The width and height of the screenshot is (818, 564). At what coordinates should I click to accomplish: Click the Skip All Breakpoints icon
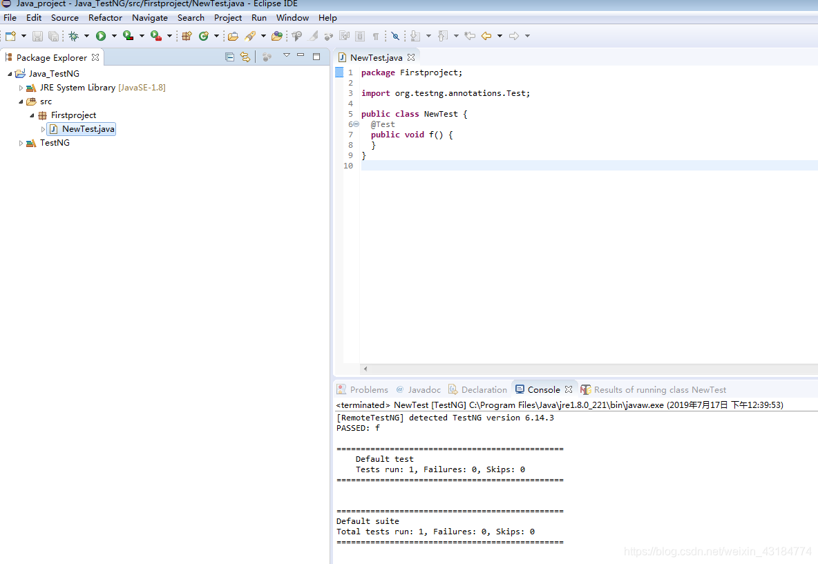tap(395, 36)
